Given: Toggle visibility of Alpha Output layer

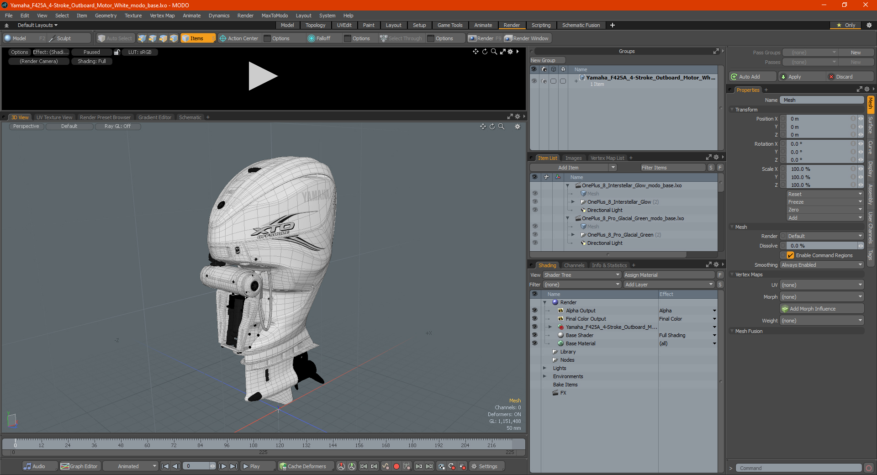Looking at the screenshot, I should (534, 311).
